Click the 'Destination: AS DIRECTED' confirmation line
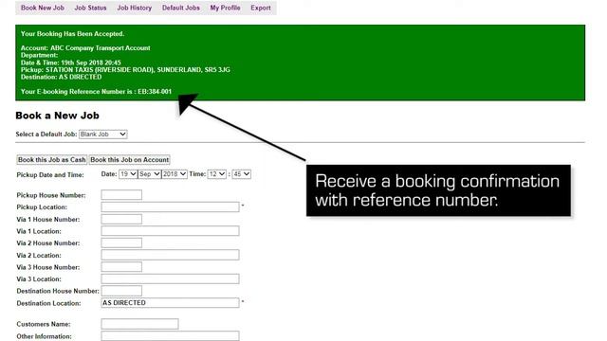This screenshot has width=607, height=341. point(61,78)
